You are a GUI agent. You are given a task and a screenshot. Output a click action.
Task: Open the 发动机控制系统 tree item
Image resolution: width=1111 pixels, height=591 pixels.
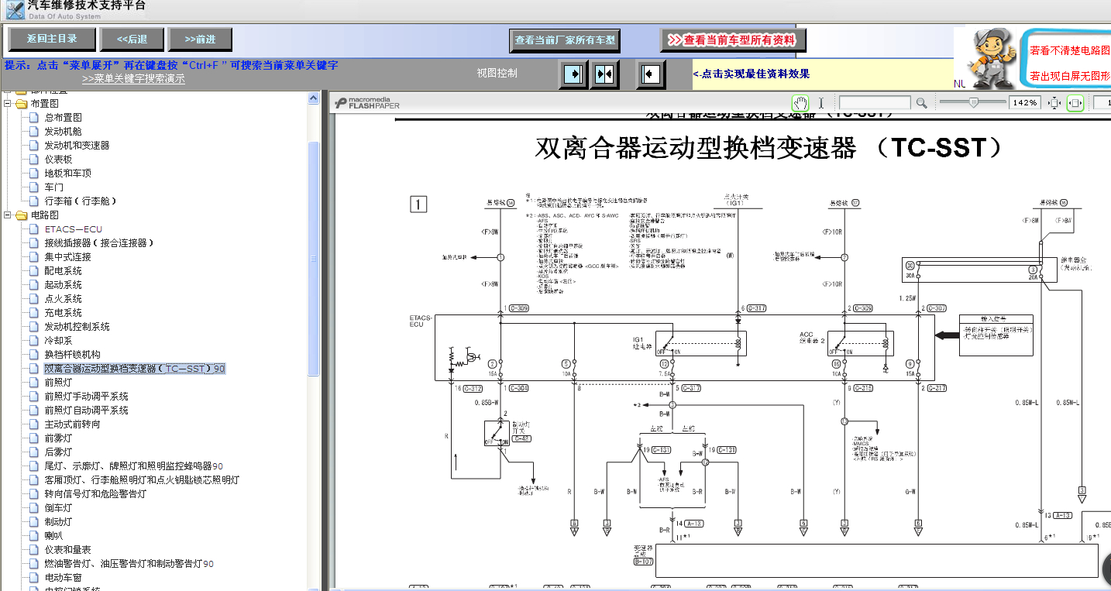pos(77,327)
